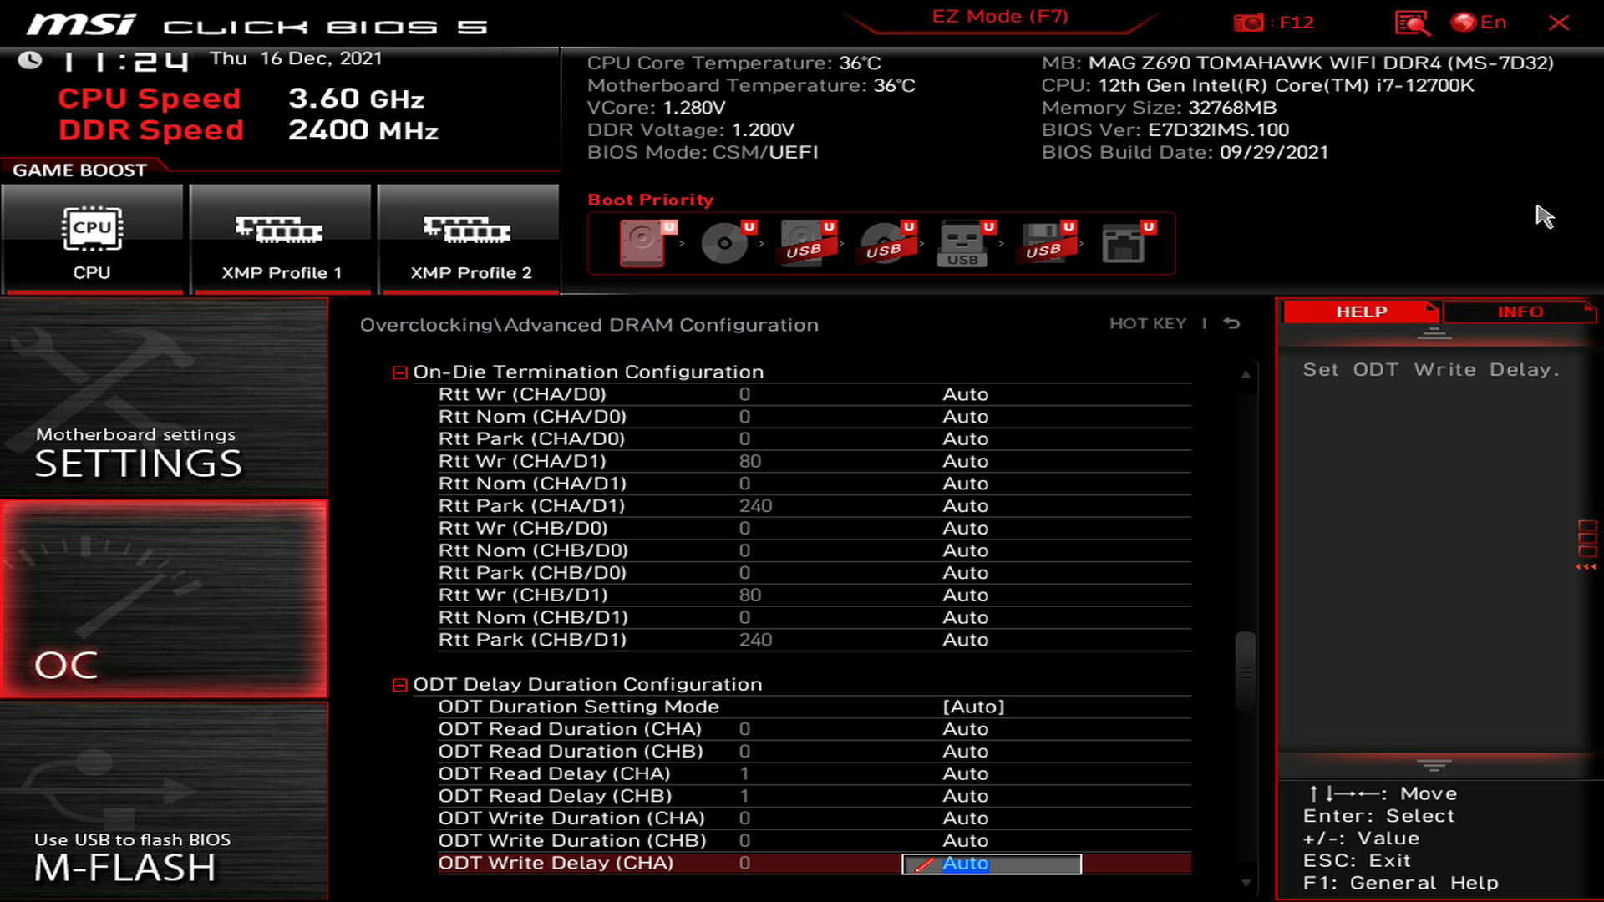Click the clock icon beside the time

(x=30, y=60)
